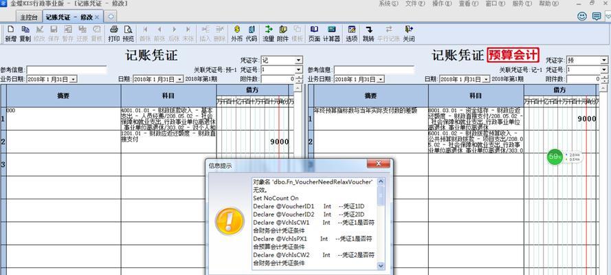Click the 模板 (Template) toolbar icon
Image resolution: width=611 pixels, height=275 pixels.
pos(298,34)
